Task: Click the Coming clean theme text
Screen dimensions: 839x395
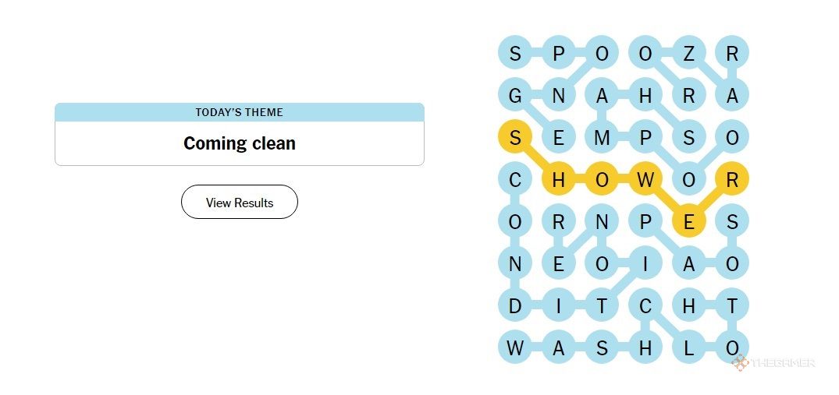Action: [x=239, y=143]
